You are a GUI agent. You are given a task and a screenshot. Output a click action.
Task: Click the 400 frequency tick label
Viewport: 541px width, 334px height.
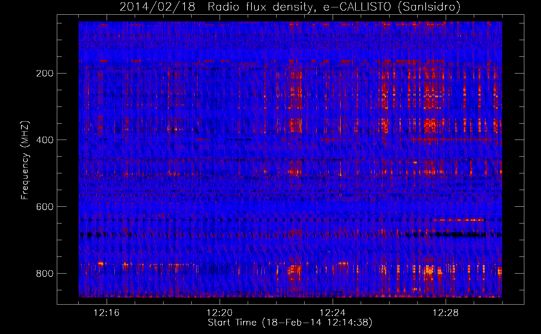[44, 140]
